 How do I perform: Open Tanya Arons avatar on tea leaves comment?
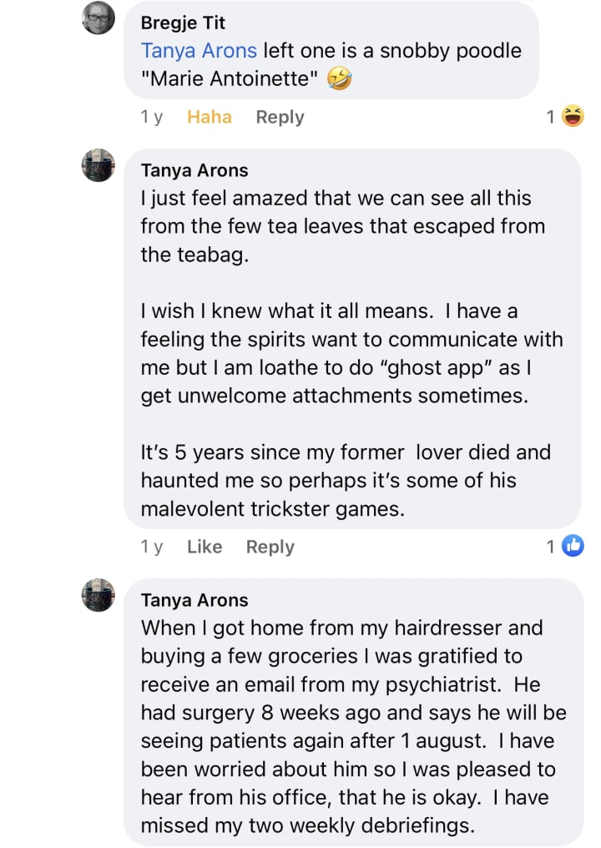tap(98, 166)
